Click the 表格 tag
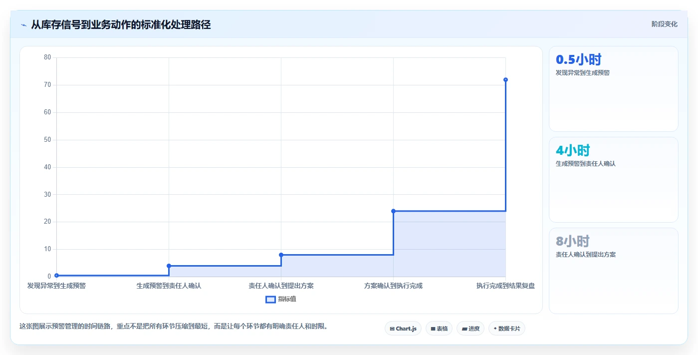Screen dimensions: 698x355 click(x=439, y=329)
